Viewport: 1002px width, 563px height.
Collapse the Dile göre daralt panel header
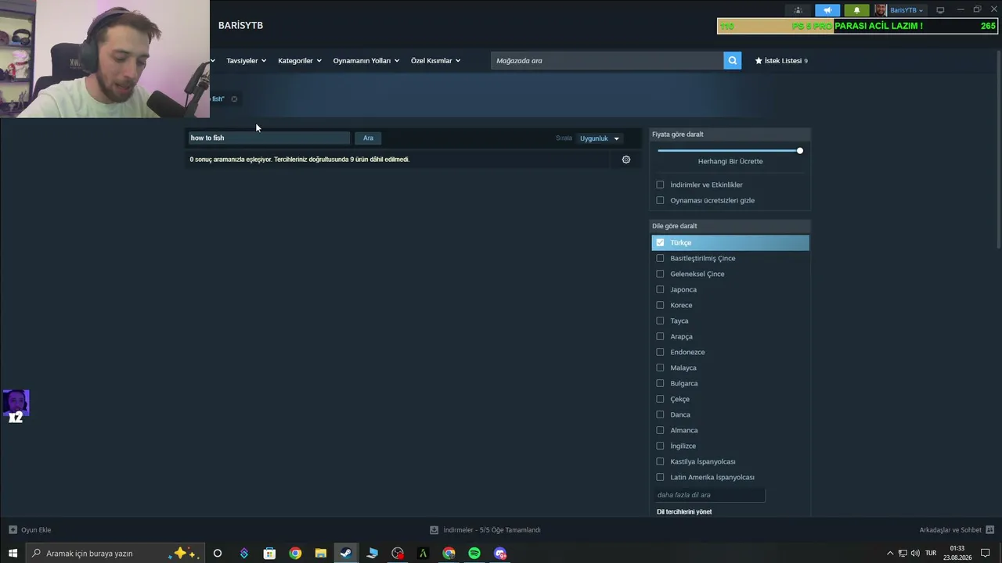pos(730,226)
